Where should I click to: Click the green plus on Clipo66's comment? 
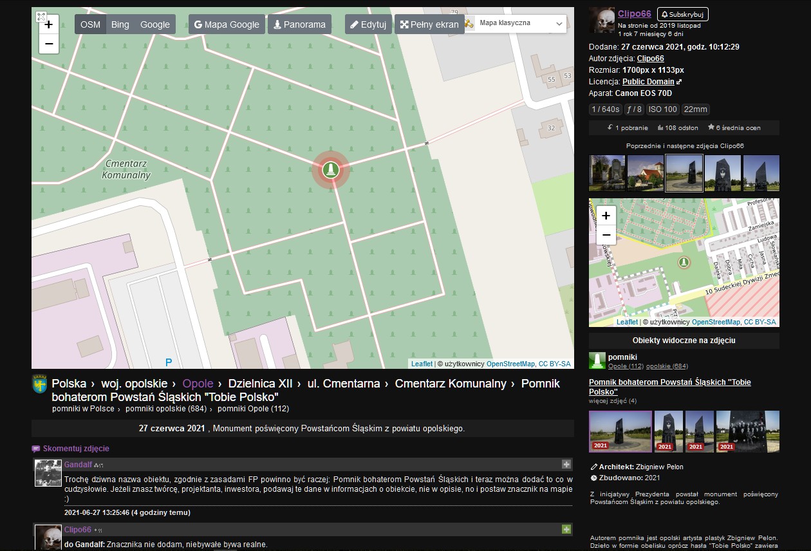pyautogui.click(x=566, y=529)
